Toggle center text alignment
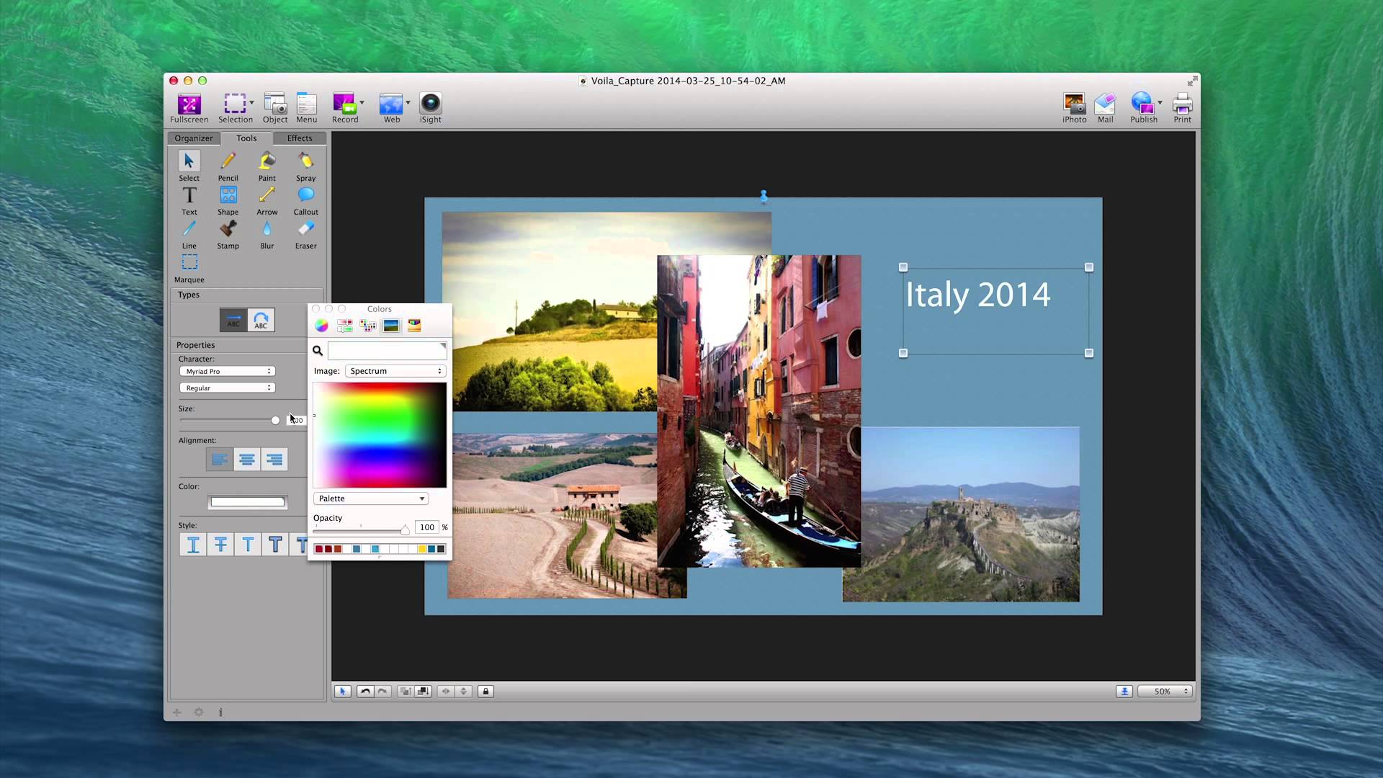 (247, 460)
